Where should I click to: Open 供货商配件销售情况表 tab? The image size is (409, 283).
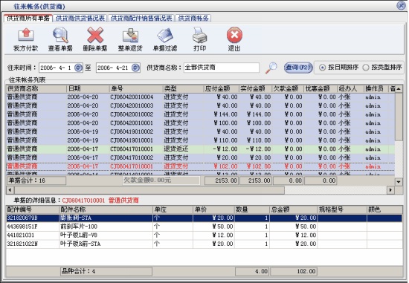[x=141, y=19]
